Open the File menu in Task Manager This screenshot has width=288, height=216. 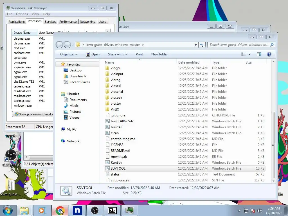coord(10,14)
